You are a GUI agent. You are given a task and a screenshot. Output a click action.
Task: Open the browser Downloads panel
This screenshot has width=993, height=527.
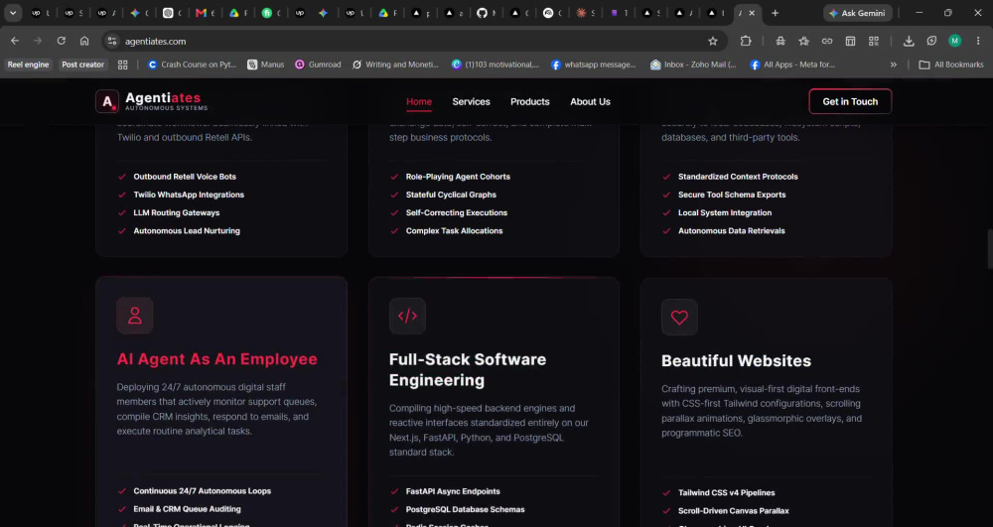coord(909,41)
